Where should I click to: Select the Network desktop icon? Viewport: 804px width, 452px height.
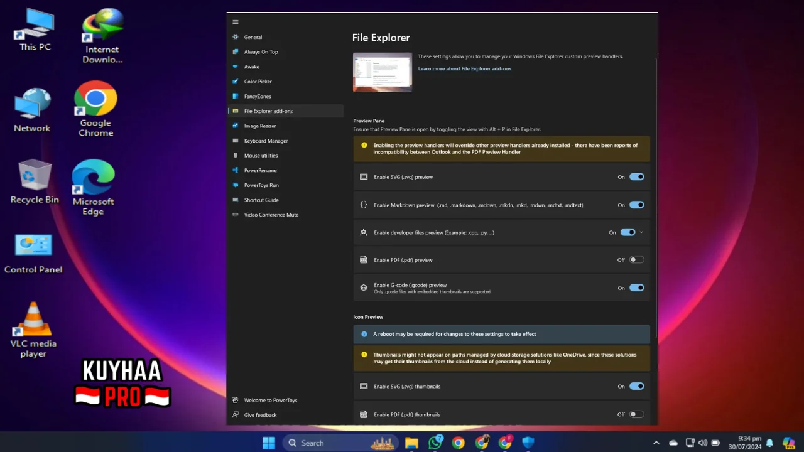[x=32, y=110]
